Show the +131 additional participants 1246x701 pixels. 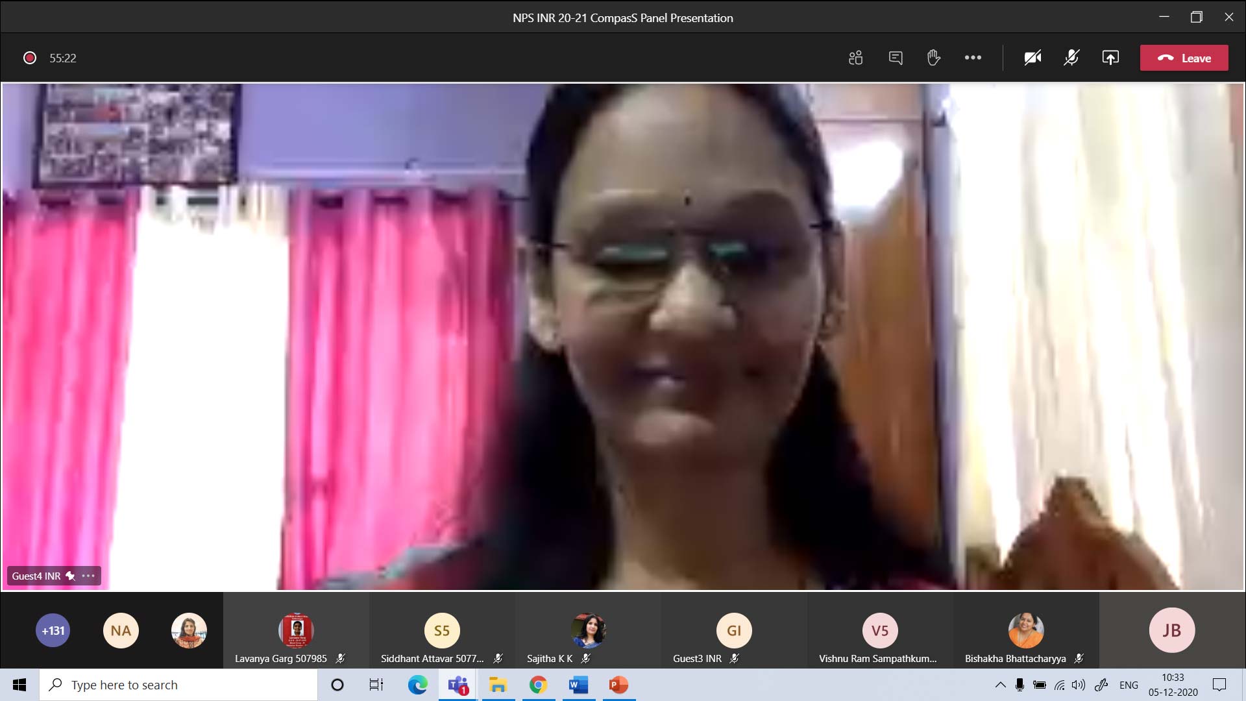(53, 630)
